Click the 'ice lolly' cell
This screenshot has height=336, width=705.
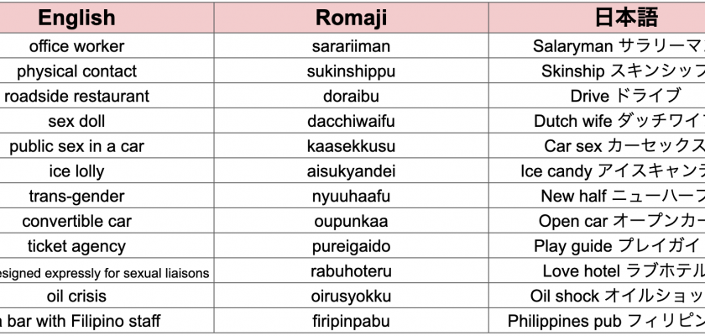coord(76,171)
